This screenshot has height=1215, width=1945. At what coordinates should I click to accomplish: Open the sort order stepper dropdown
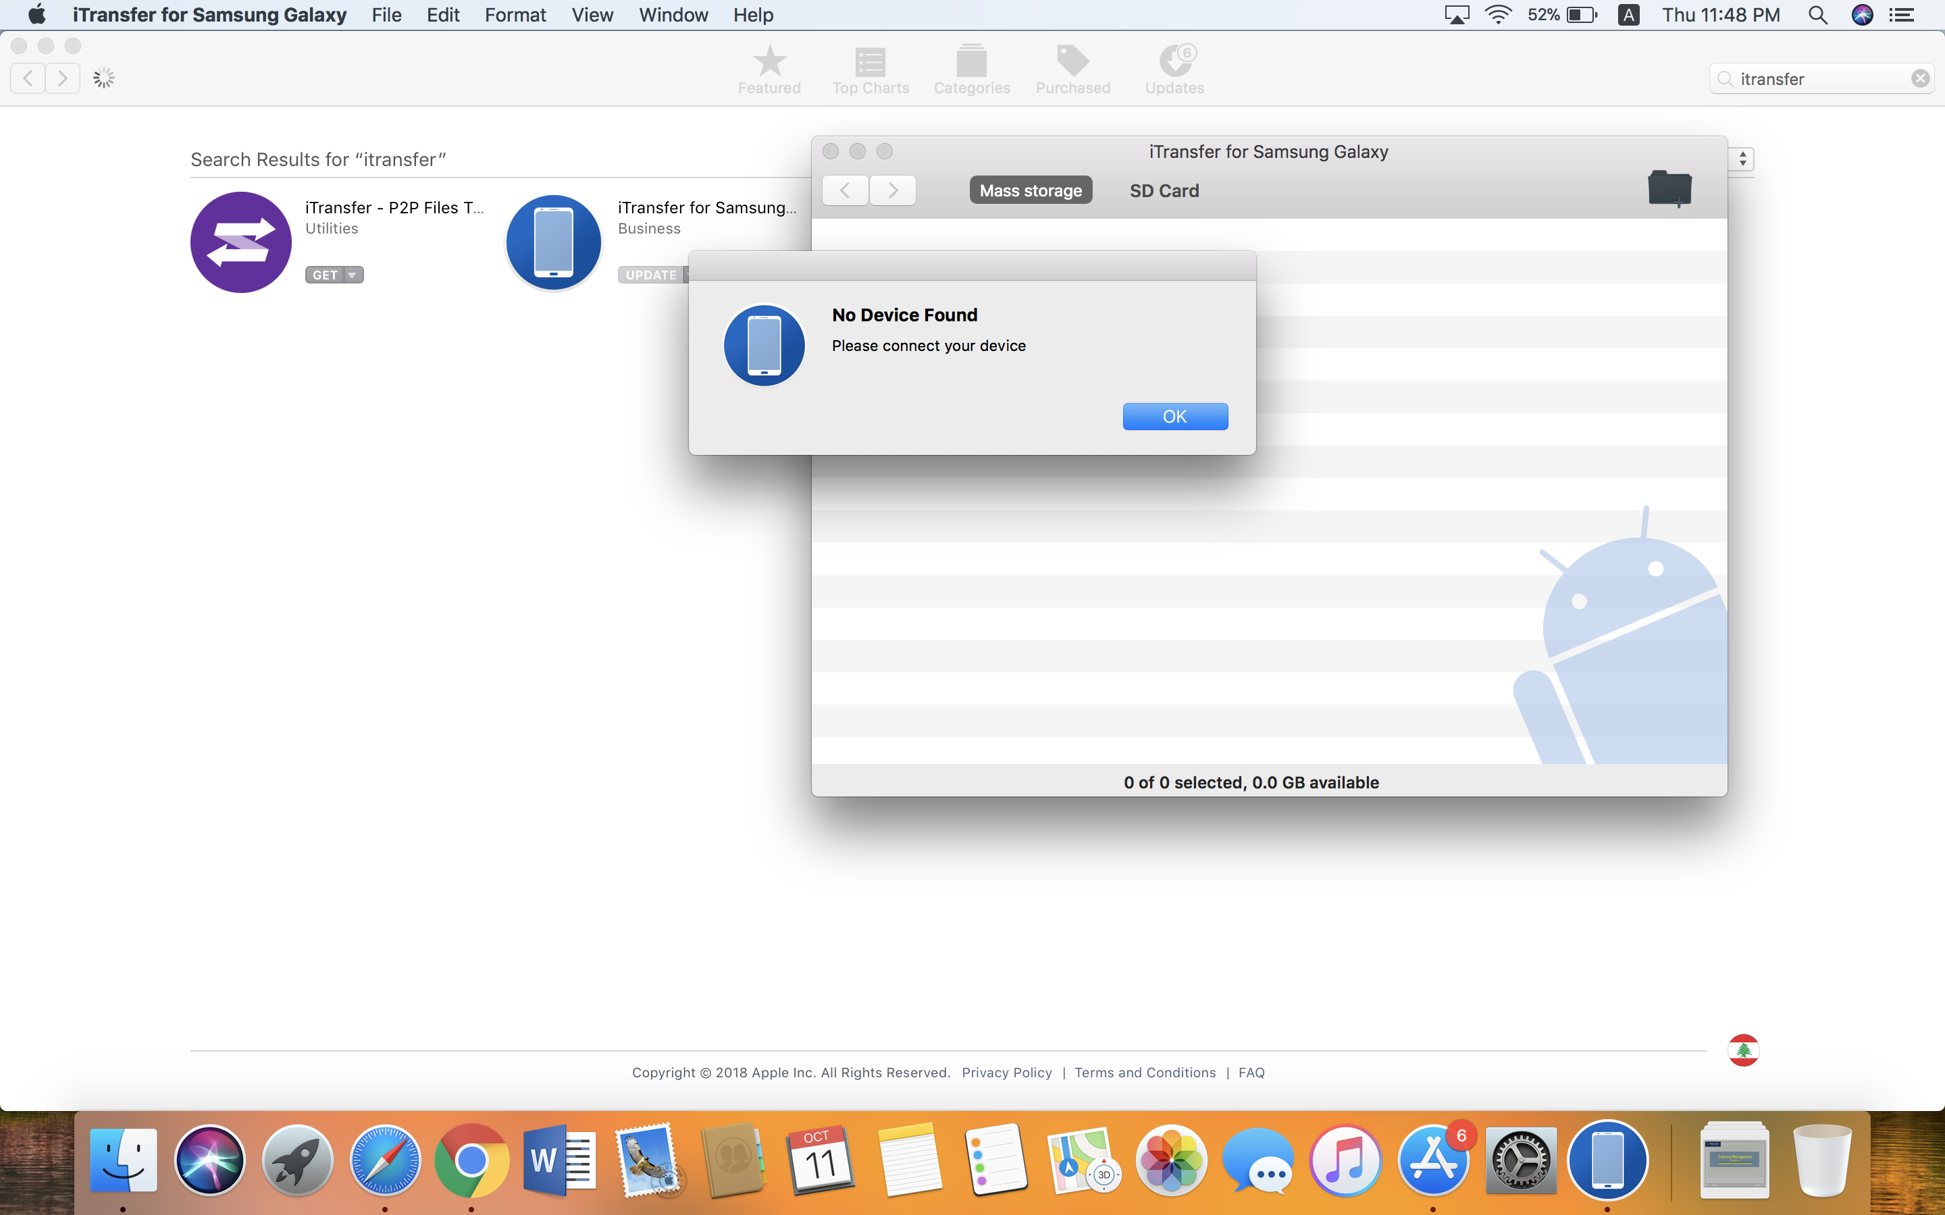pyautogui.click(x=1742, y=159)
